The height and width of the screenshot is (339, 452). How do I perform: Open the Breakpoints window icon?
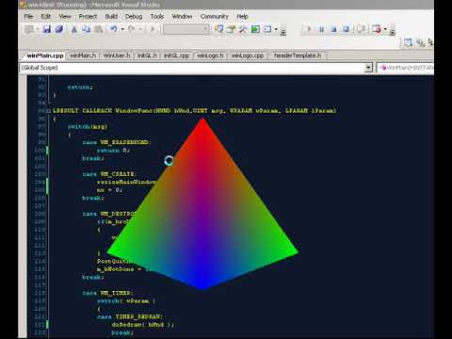[x=377, y=29]
